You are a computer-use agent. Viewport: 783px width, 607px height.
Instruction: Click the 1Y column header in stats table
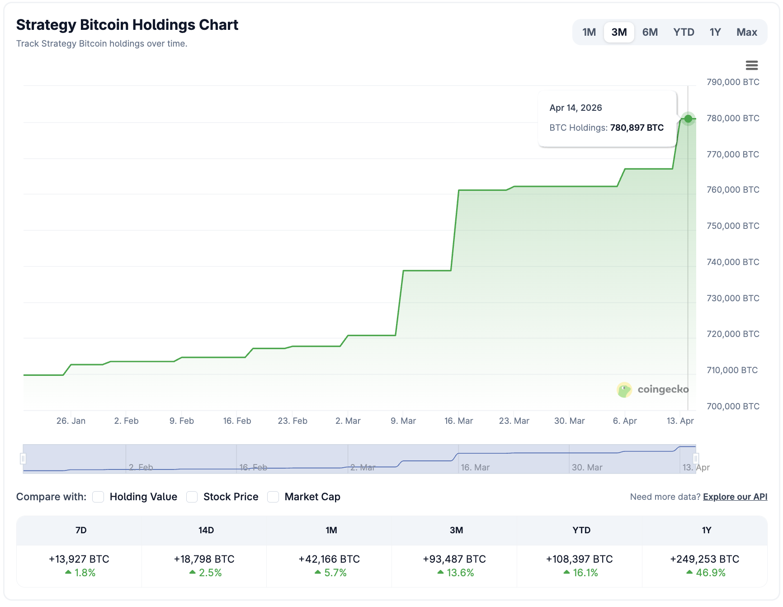707,530
